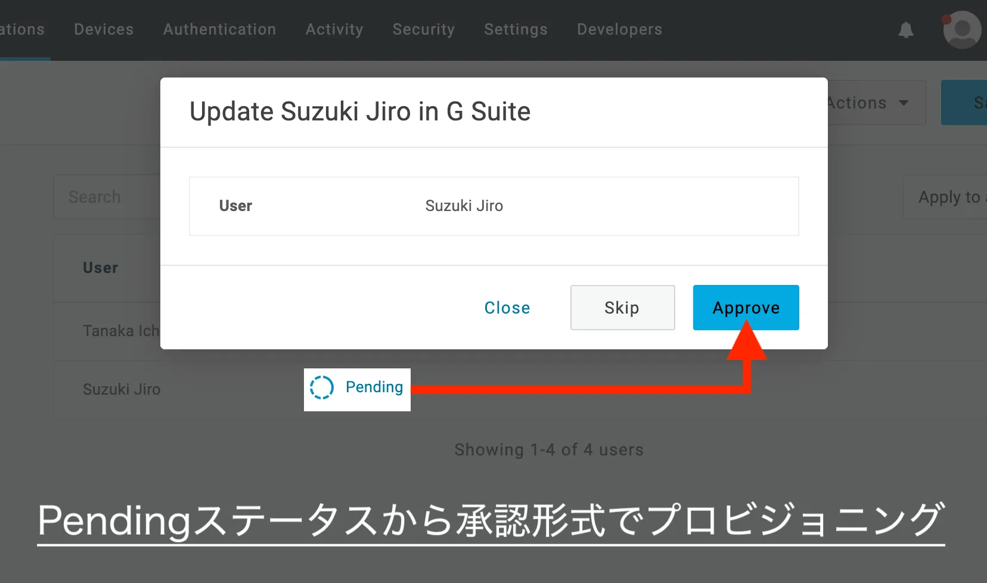Click the notification bell icon
This screenshot has height=583, width=987.
906,30
